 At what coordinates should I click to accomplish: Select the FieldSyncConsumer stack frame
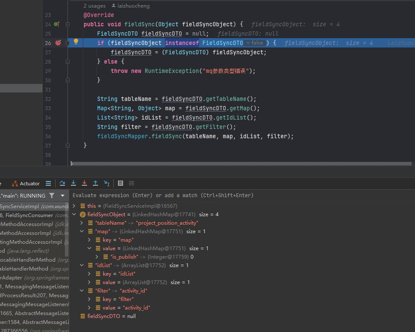pyautogui.click(x=34, y=215)
